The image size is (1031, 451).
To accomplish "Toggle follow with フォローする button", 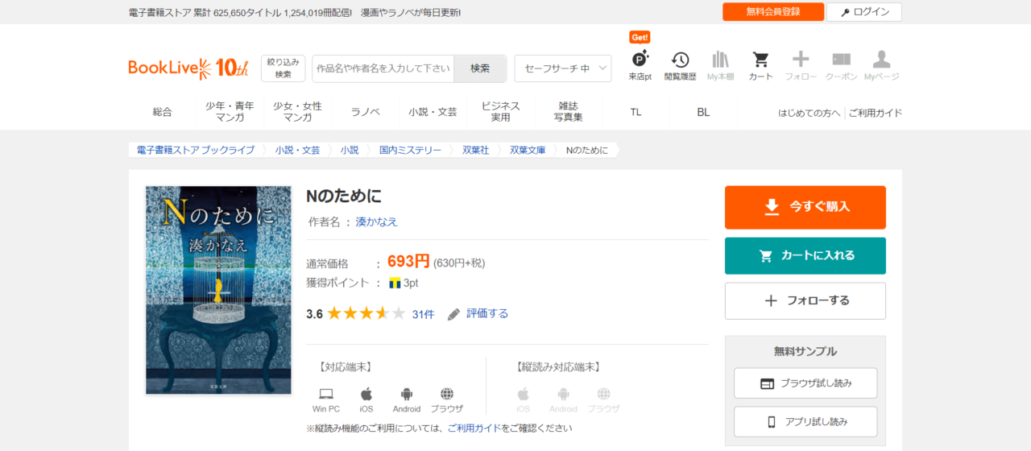I will click(805, 300).
